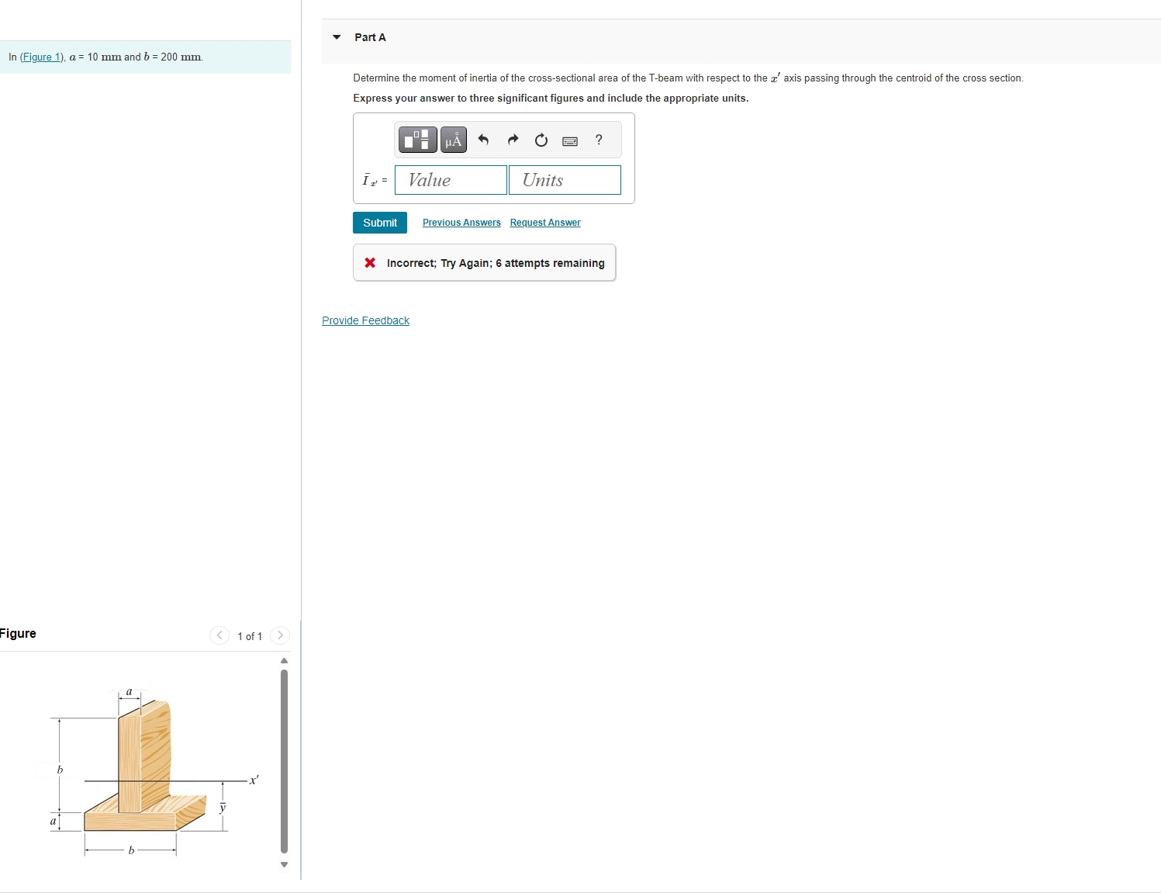Open the Previous Answers link
Image resolution: width=1161 pixels, height=893 pixels.
coord(461,223)
